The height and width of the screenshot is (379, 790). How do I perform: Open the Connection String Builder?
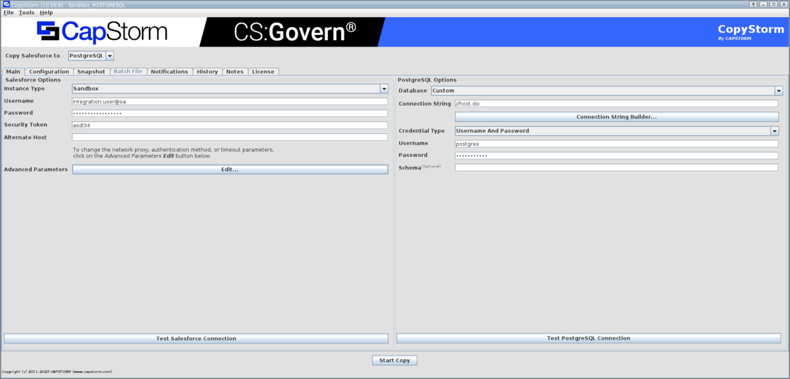616,116
